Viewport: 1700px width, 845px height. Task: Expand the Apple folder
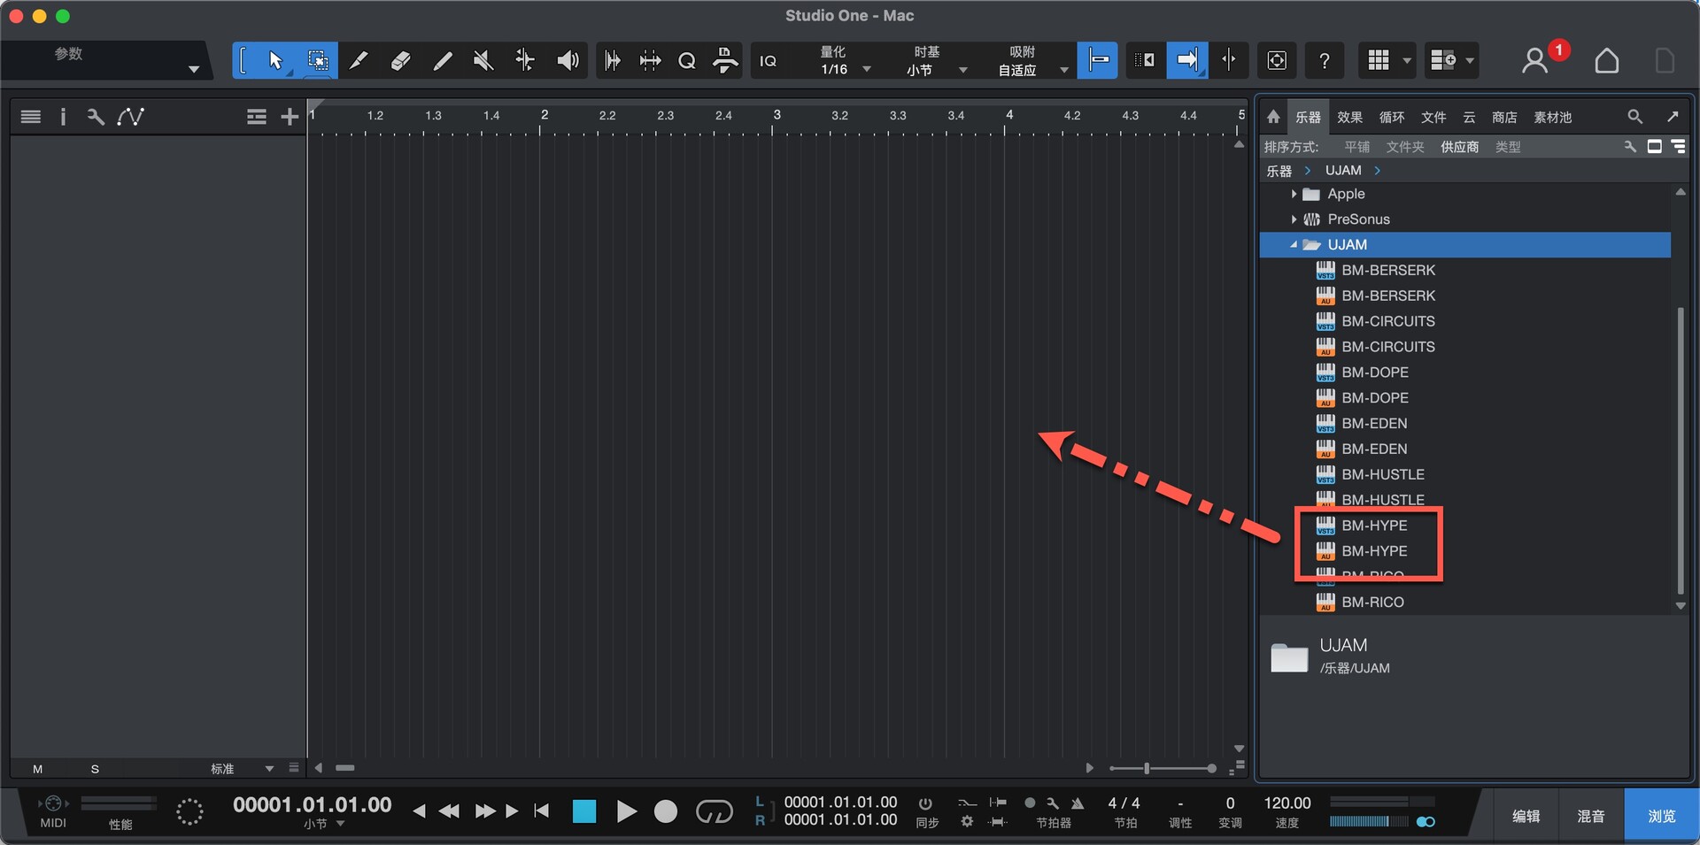1294,194
